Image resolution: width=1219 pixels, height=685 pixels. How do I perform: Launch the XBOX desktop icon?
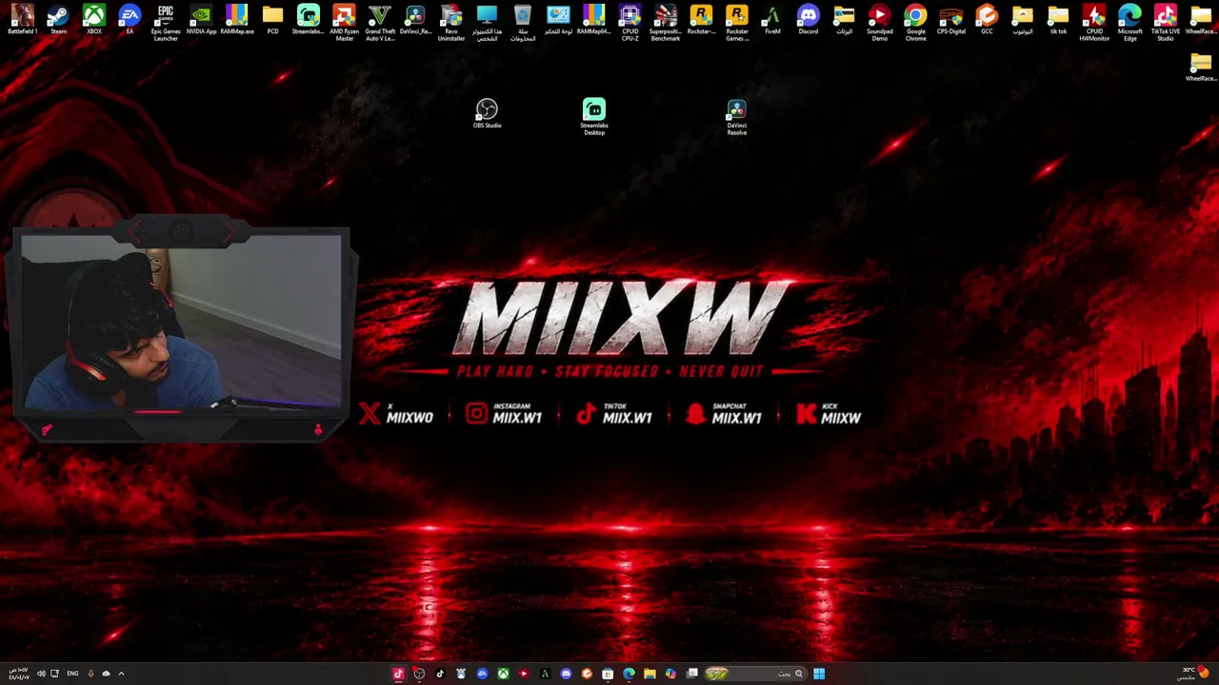coord(94,20)
